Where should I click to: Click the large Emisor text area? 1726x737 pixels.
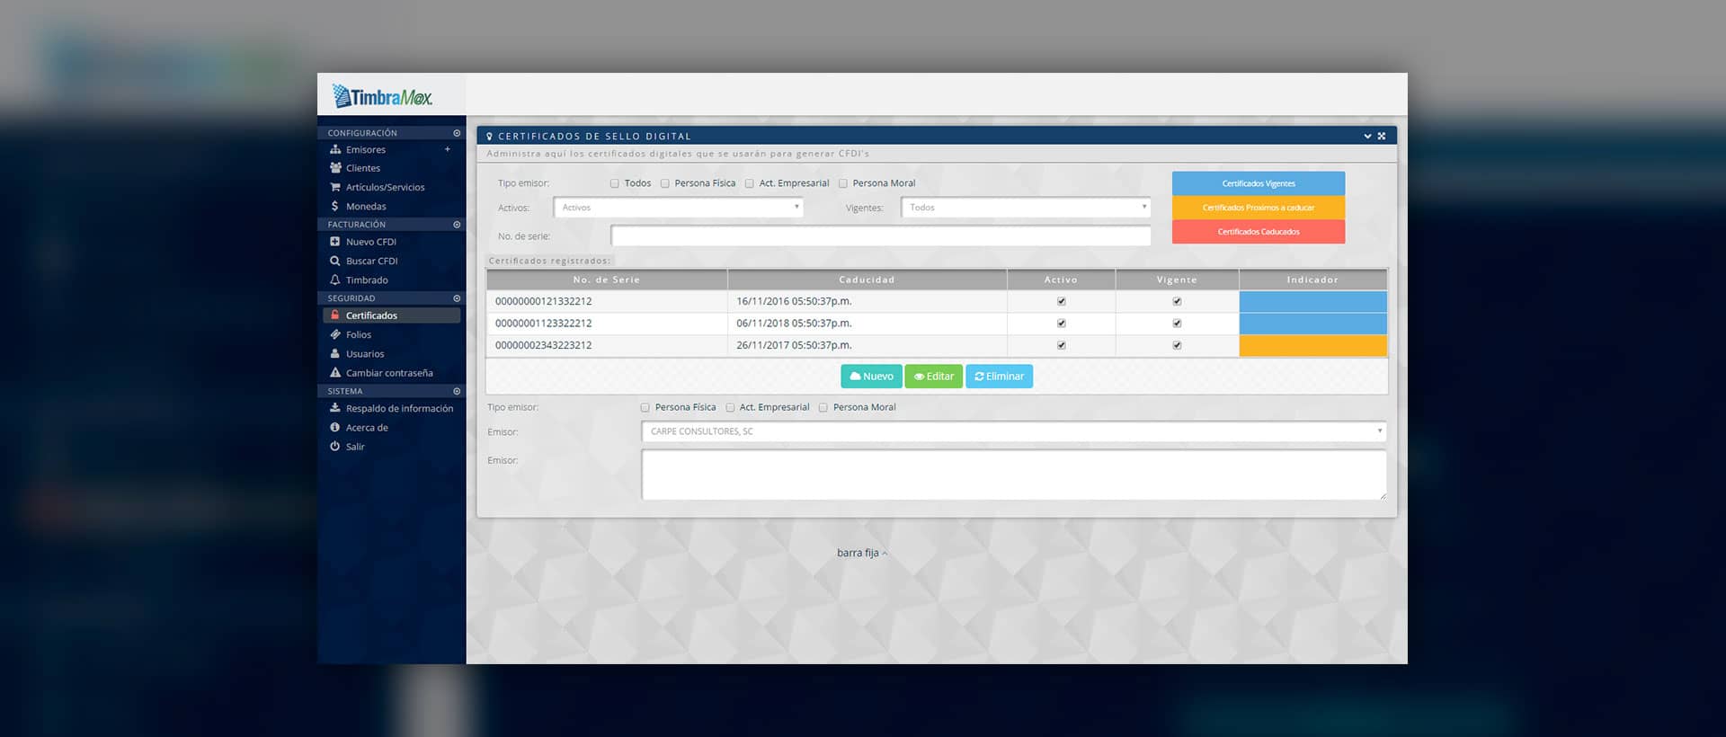[x=1014, y=475]
